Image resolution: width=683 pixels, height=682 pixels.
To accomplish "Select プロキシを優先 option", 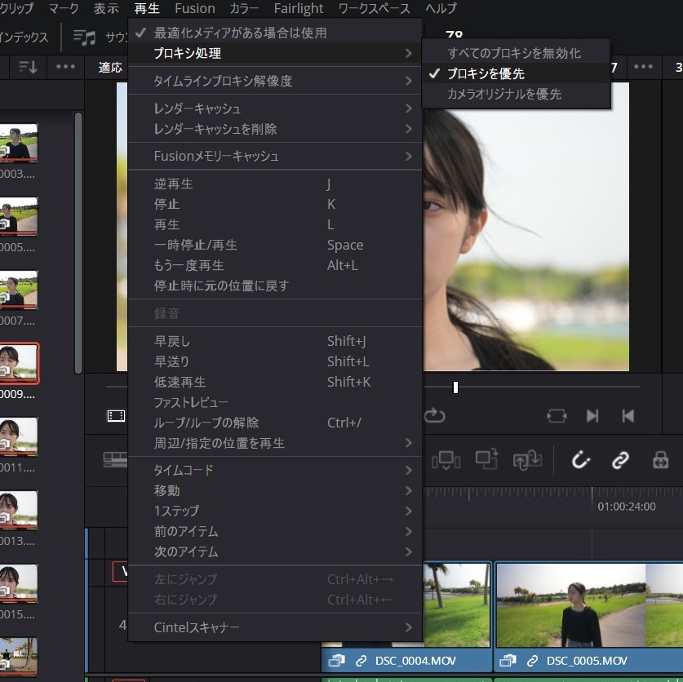I will point(516,73).
